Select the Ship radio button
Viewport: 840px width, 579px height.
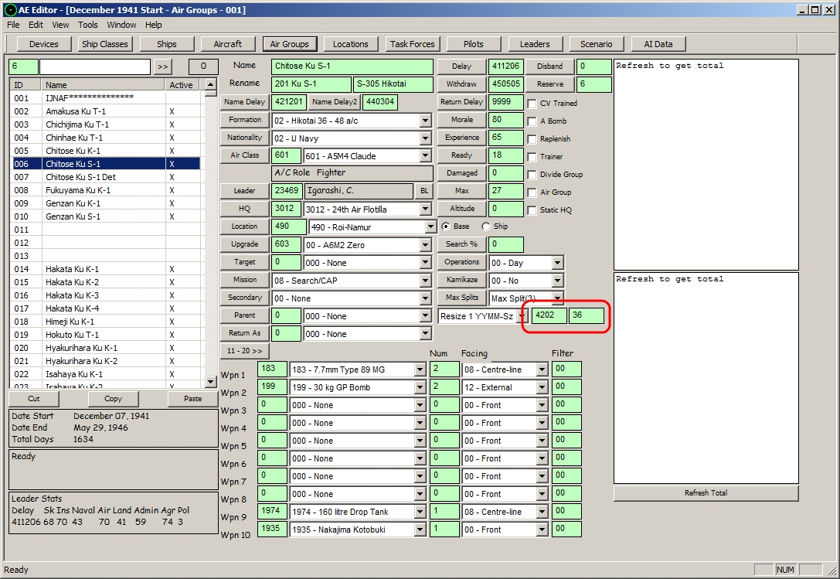coord(486,226)
